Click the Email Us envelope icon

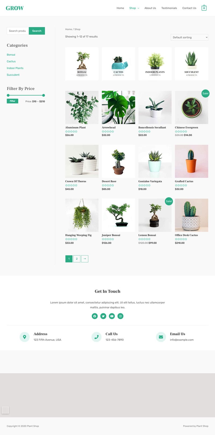tap(161, 337)
